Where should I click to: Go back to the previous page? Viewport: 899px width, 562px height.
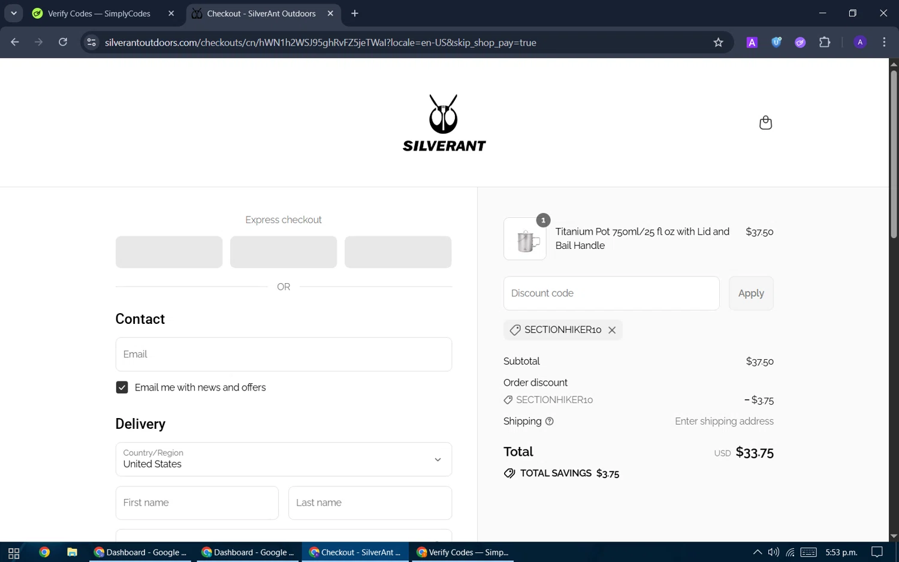click(15, 42)
